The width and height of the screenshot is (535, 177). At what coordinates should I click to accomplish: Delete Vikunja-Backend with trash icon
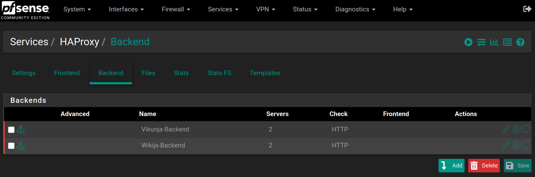point(516,129)
